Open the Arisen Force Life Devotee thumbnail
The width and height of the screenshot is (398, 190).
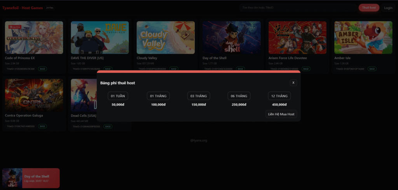(x=297, y=37)
